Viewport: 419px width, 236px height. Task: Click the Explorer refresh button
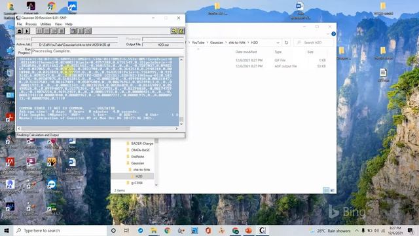287,43
